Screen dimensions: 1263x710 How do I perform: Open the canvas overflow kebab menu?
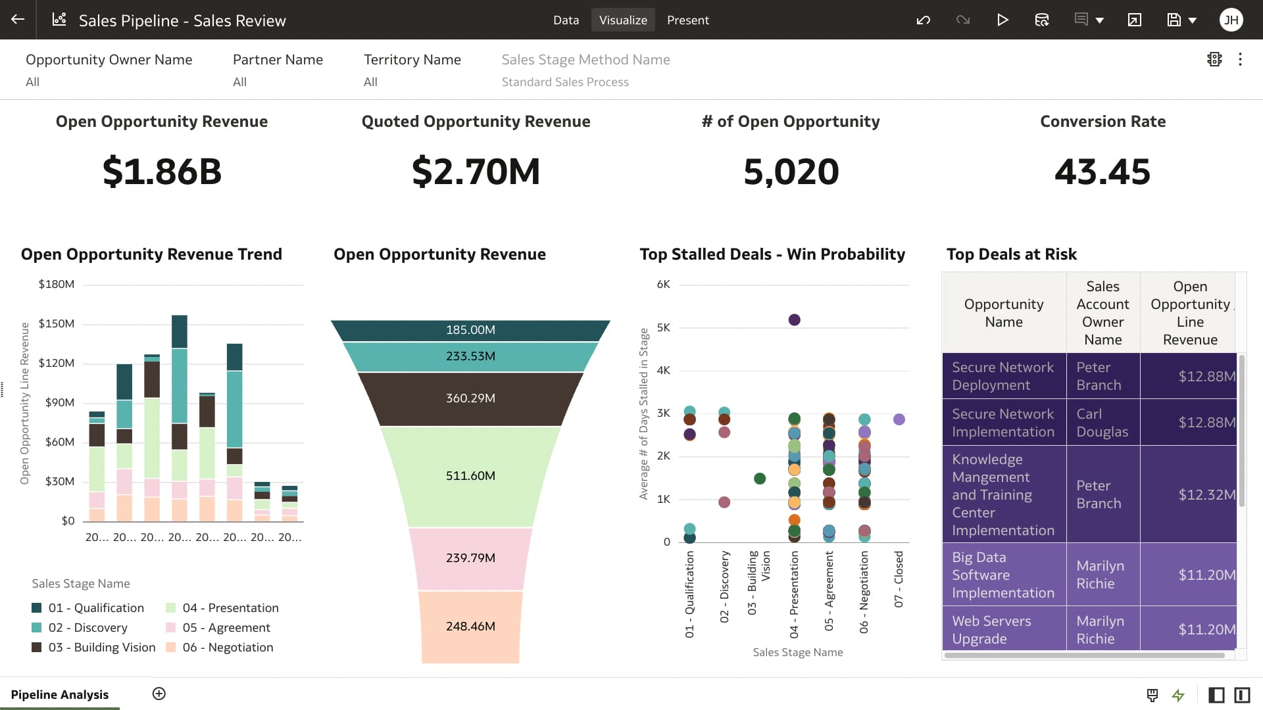pyautogui.click(x=1241, y=59)
